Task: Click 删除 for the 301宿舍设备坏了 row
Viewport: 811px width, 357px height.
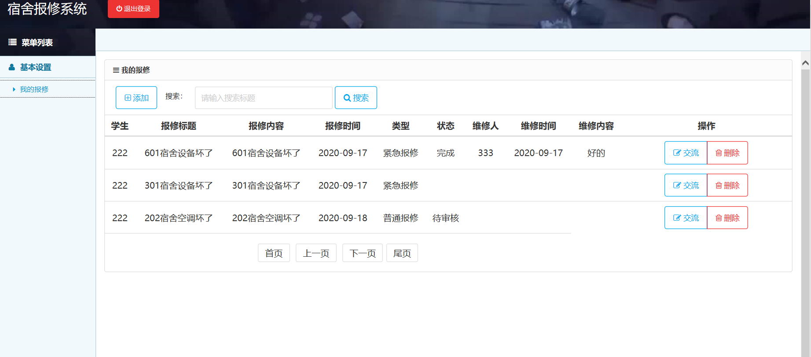Action: click(x=727, y=185)
